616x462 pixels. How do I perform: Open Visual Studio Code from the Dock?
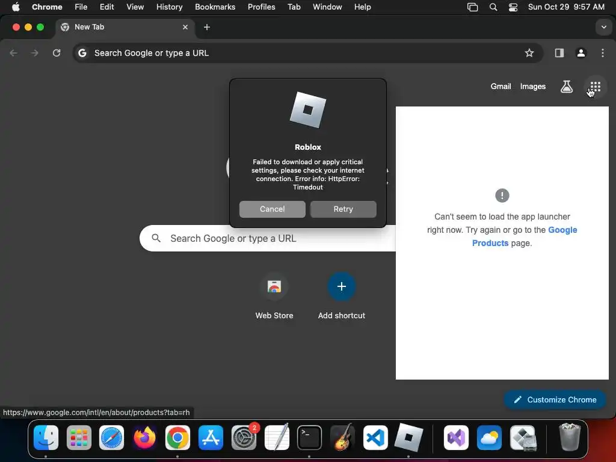point(375,437)
